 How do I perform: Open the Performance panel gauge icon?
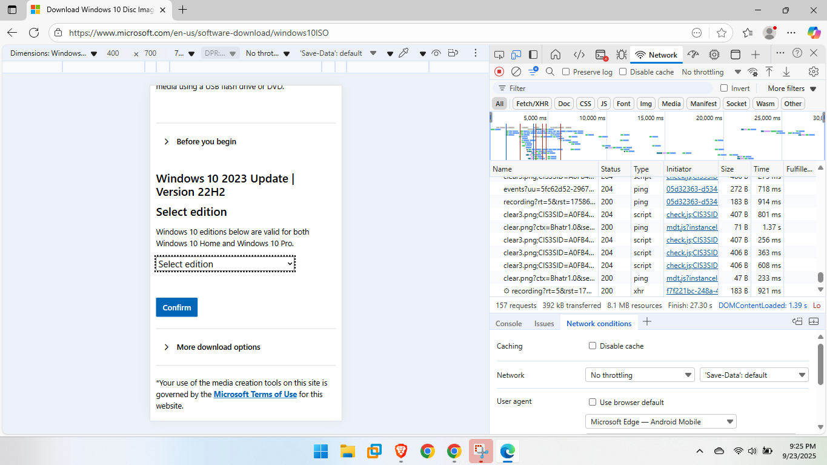click(x=693, y=55)
